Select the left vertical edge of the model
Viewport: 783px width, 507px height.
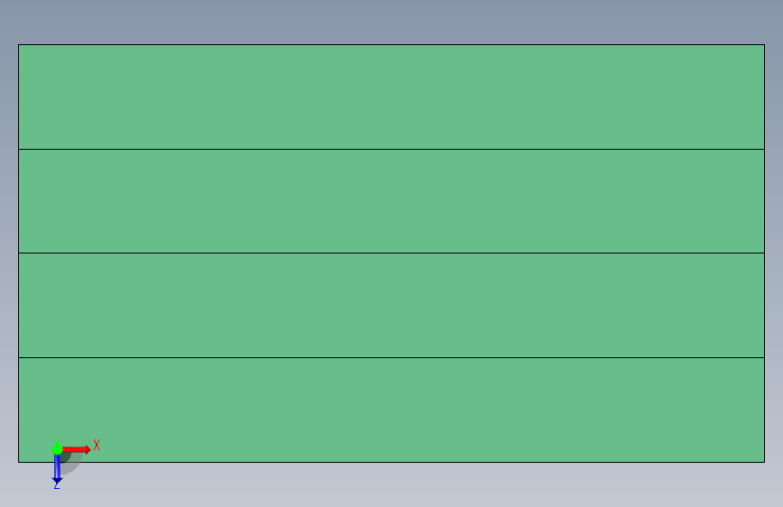(x=18, y=253)
